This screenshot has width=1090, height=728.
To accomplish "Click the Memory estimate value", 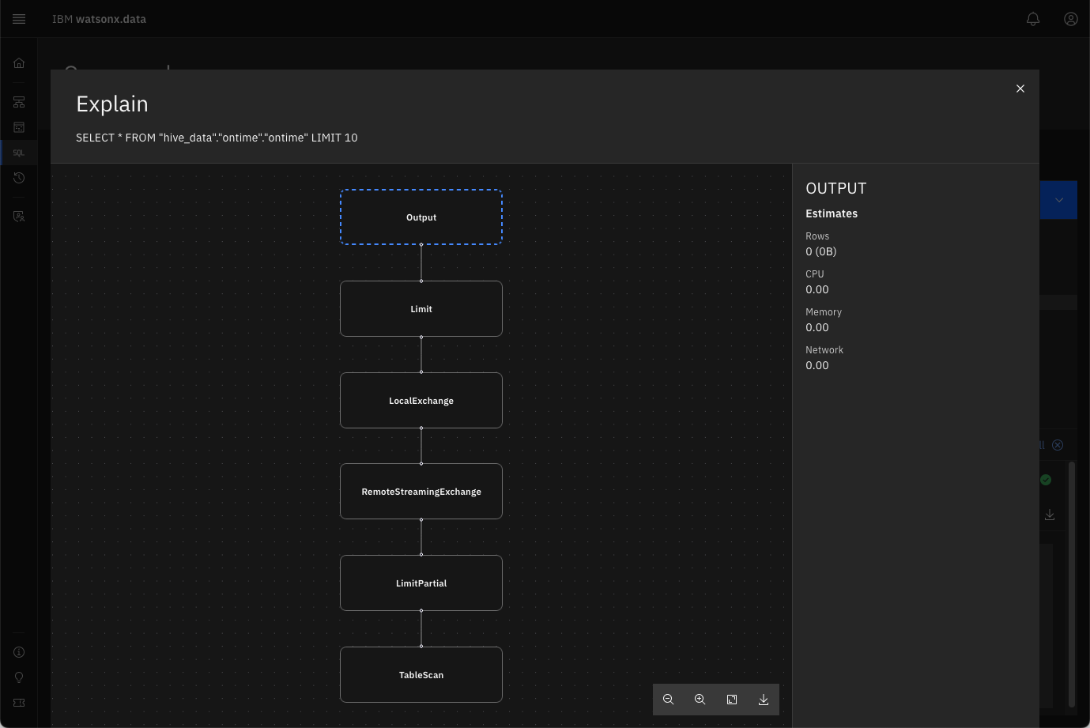I will coord(817,327).
